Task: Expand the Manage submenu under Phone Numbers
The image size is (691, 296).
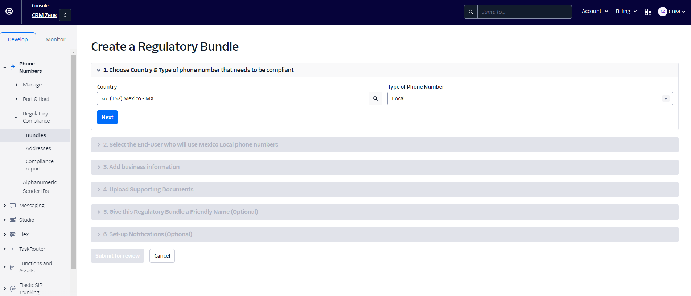Action: [x=16, y=85]
